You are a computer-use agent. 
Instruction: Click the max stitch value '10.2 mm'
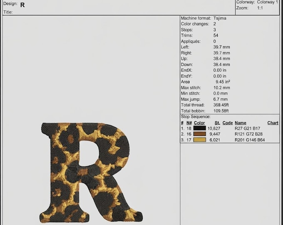[221, 87]
